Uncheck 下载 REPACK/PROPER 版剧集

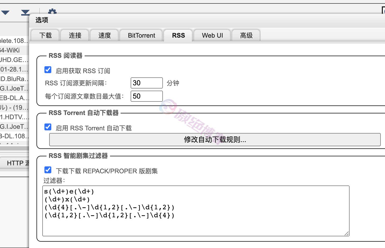48,170
